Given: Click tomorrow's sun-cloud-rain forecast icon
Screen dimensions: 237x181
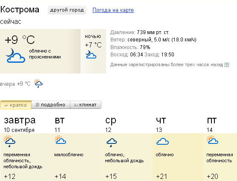Looking at the screenshot, I should point(10,141).
